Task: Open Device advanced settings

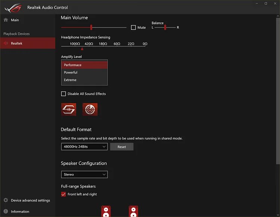Action: point(28,200)
